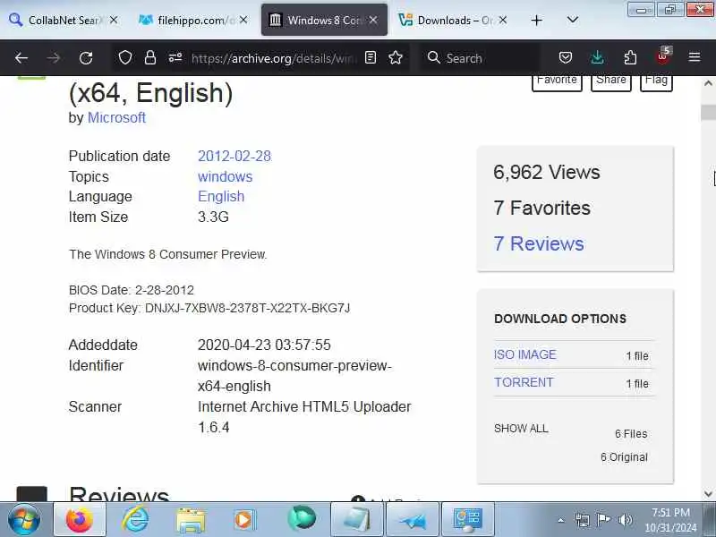
Task: Click the Addeddate value 2020-04-23 03:57:55
Action: click(x=264, y=345)
